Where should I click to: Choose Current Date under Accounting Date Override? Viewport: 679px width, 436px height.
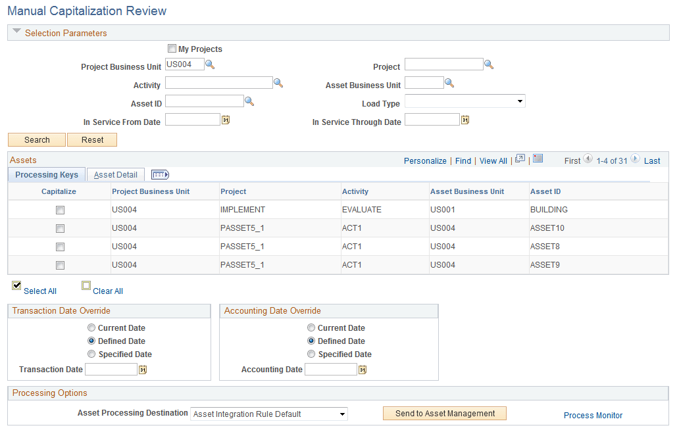click(x=311, y=327)
